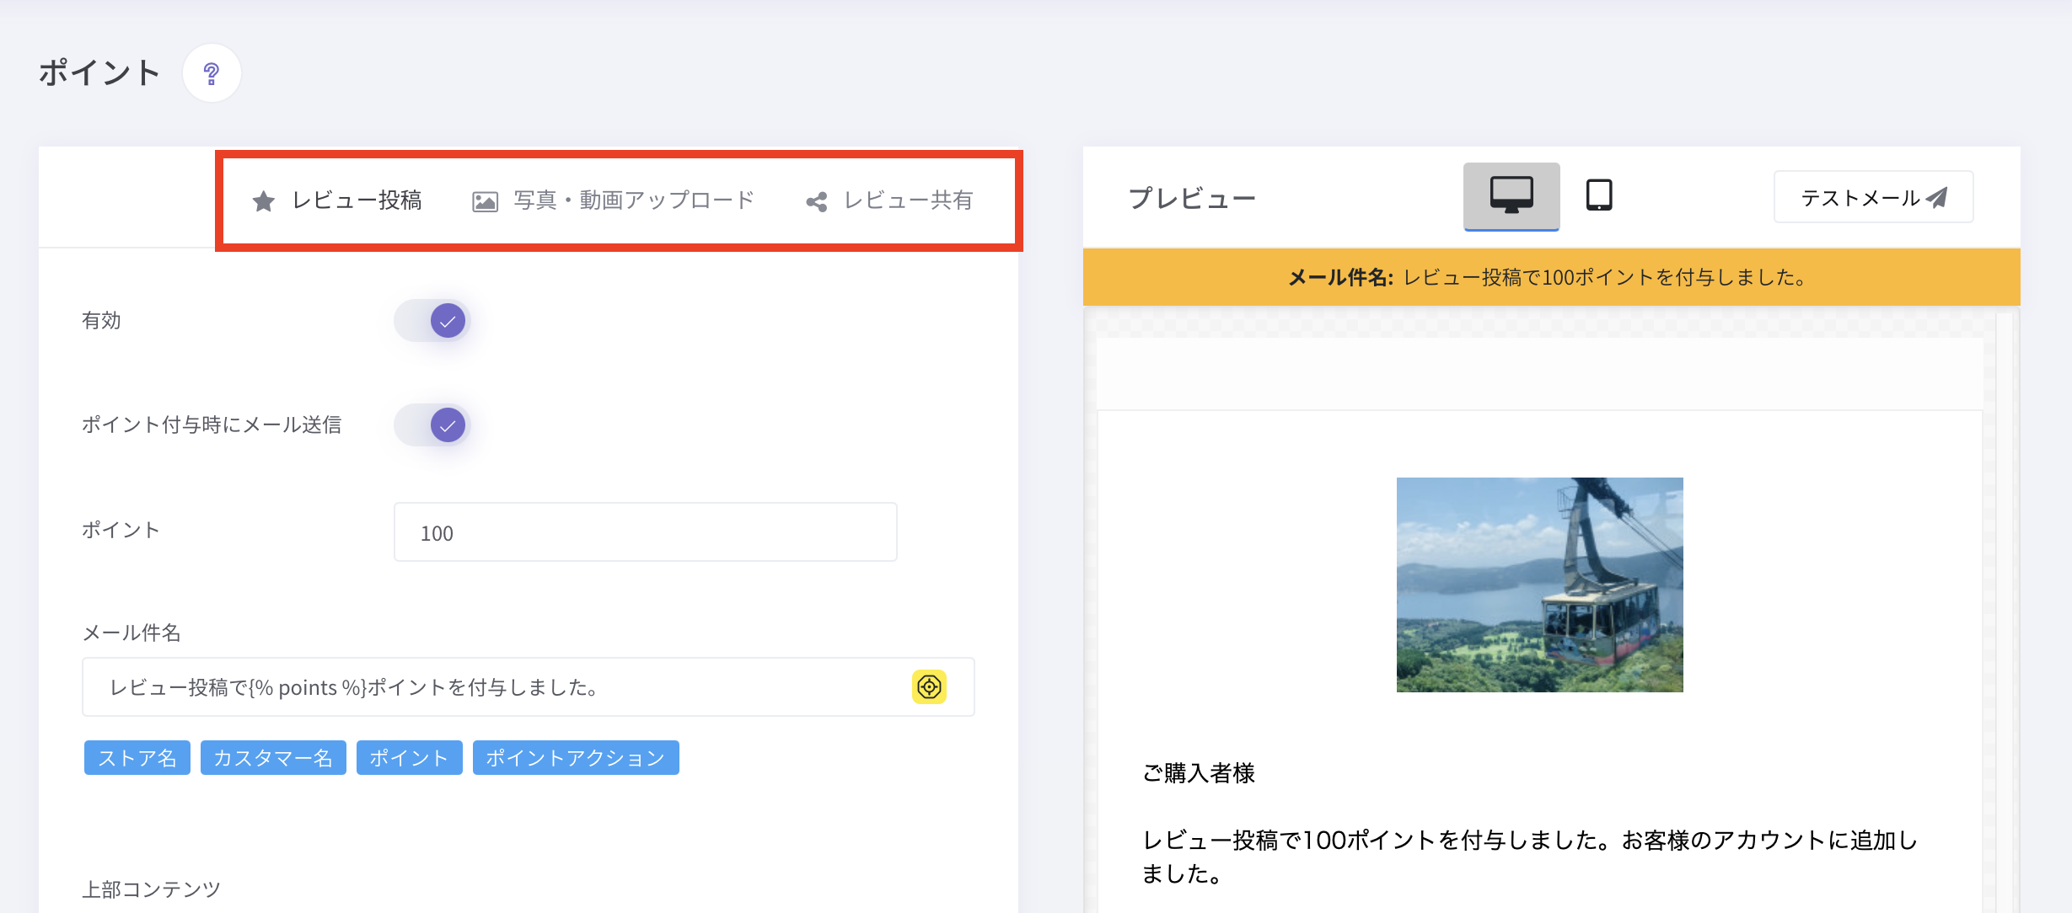Click the purple question mark help icon
Screen dimensions: 2072x913
(212, 73)
